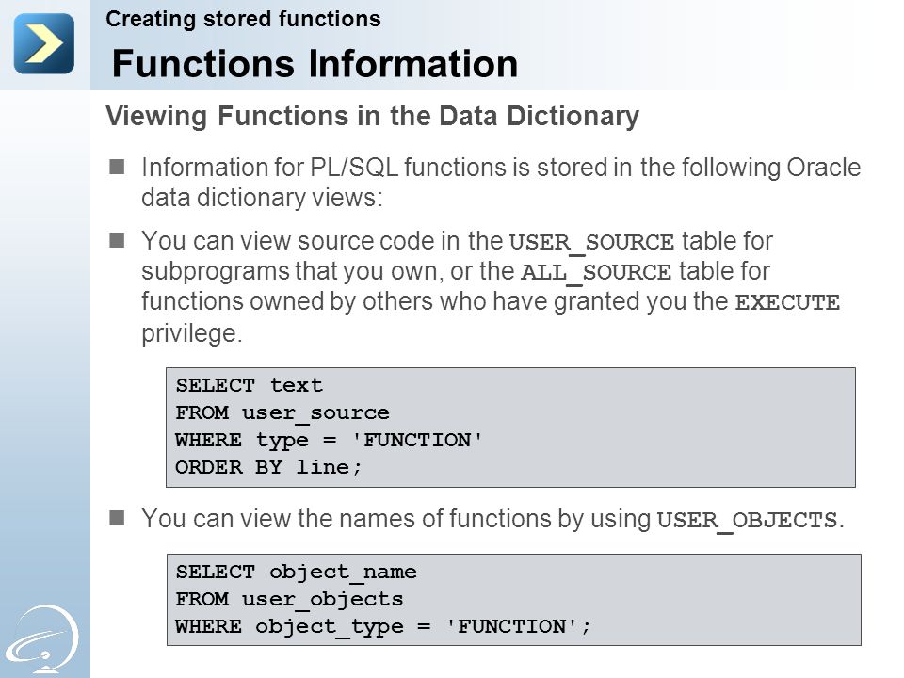Click the USER_SOURCE keyword in paragraph
The height and width of the screenshot is (678, 904).
591,242
